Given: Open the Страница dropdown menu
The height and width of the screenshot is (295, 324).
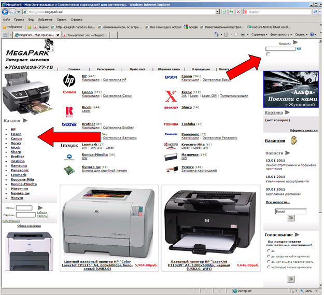Looking at the screenshot, I should 259,35.
